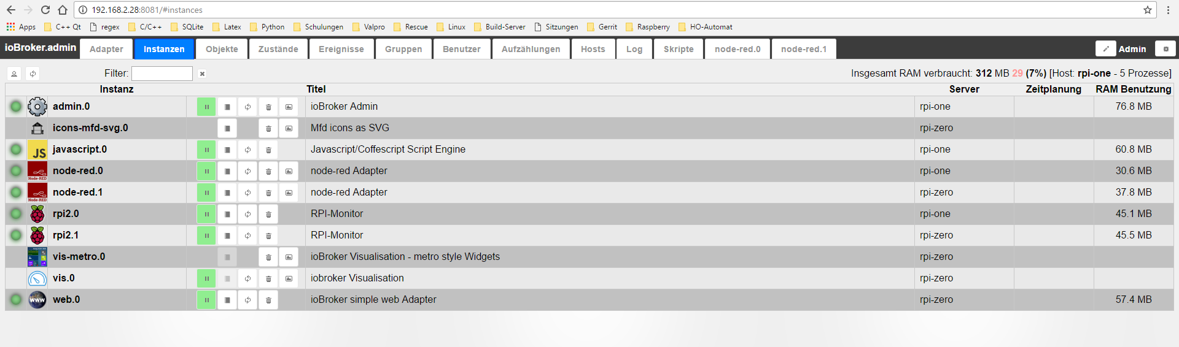1179x347 pixels.
Task: Pause the node-red.1 instance
Action: point(206,193)
